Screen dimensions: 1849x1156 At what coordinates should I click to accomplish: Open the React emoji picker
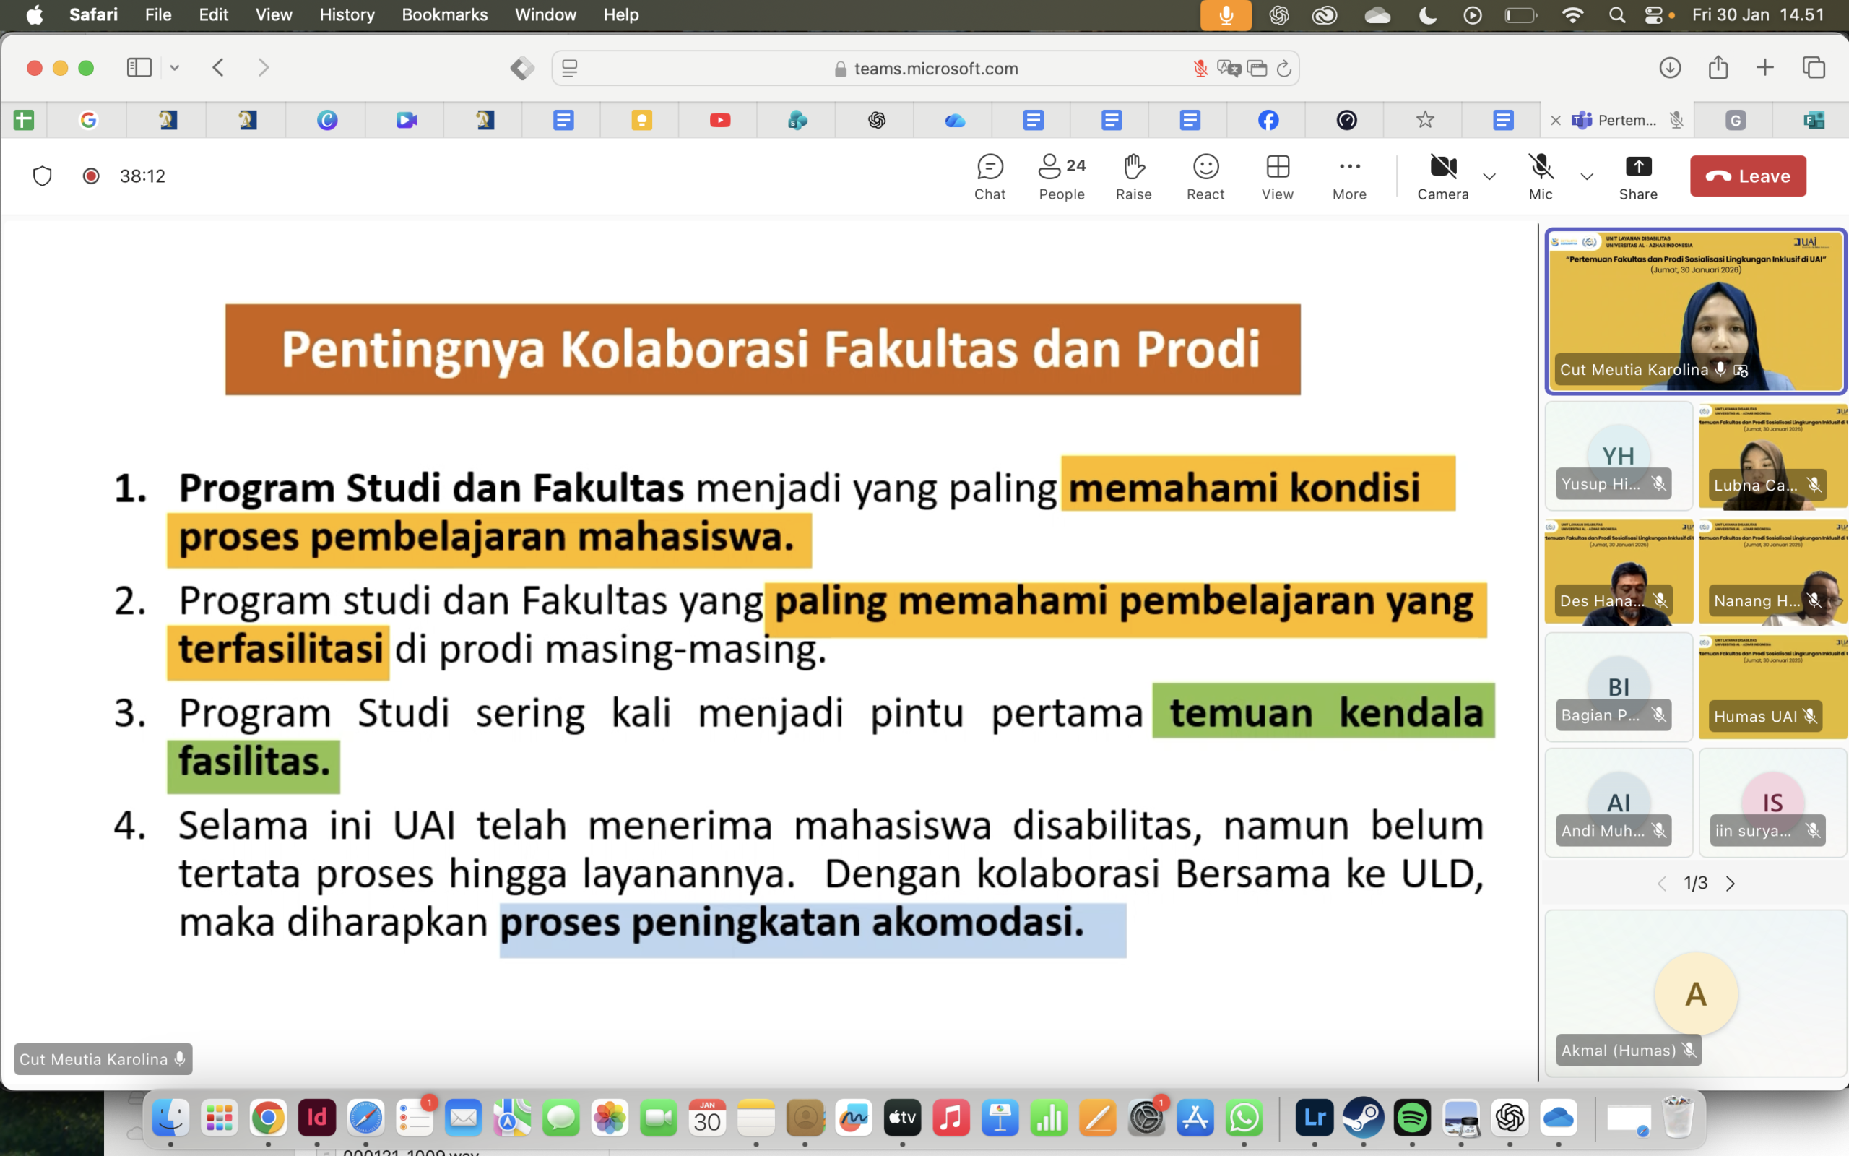point(1205,176)
